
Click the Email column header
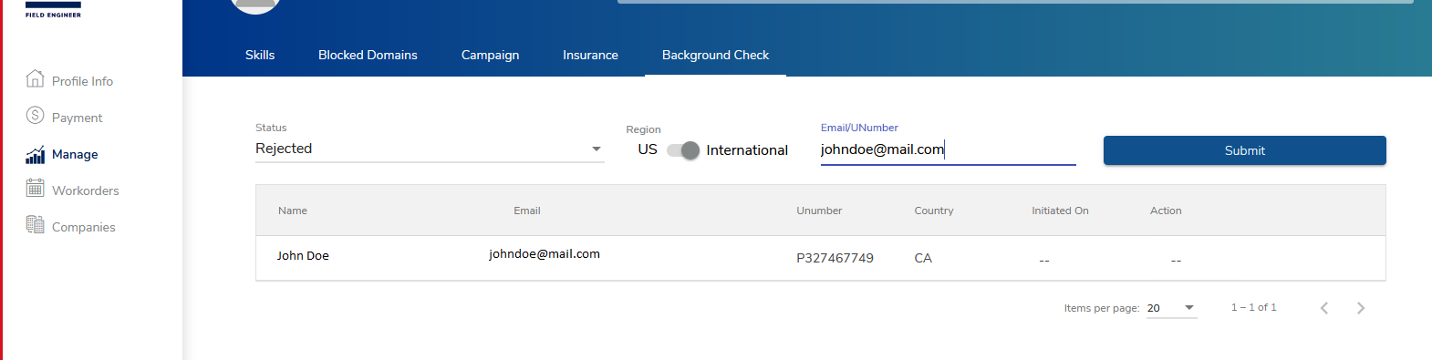point(527,211)
